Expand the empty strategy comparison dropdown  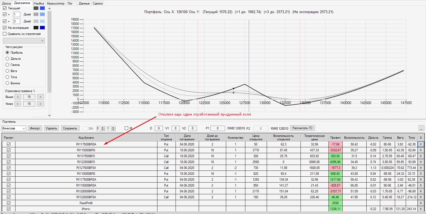(x=24, y=41)
